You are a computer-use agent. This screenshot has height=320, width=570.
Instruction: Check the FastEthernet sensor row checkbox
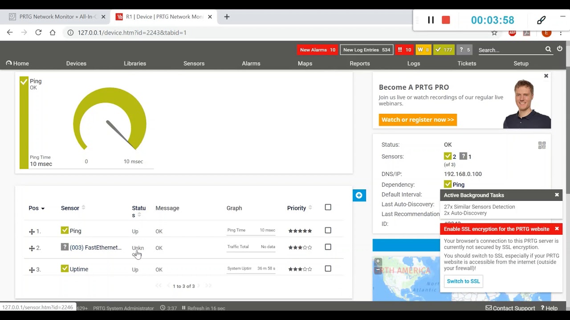(x=328, y=247)
